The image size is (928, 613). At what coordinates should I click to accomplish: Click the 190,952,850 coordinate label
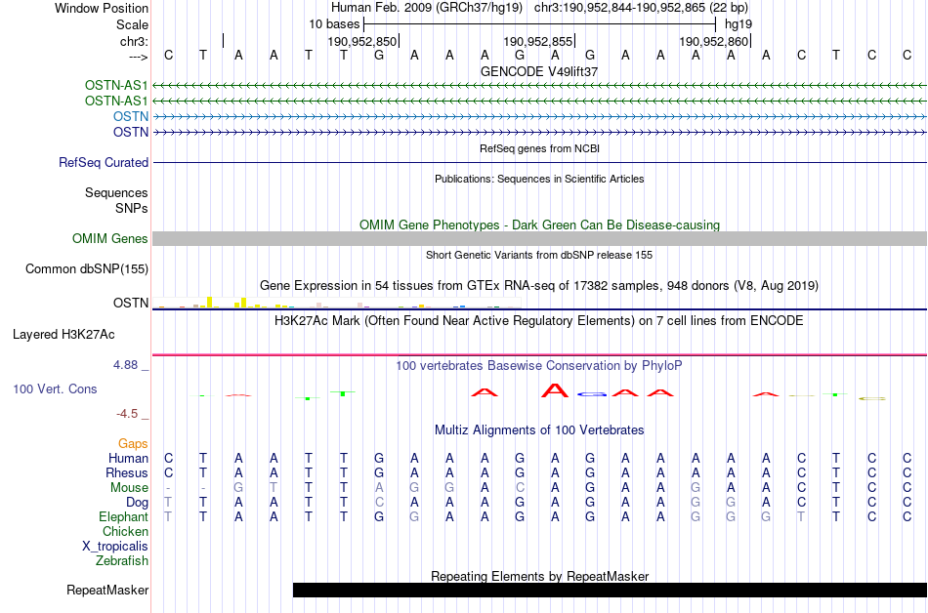tap(361, 41)
